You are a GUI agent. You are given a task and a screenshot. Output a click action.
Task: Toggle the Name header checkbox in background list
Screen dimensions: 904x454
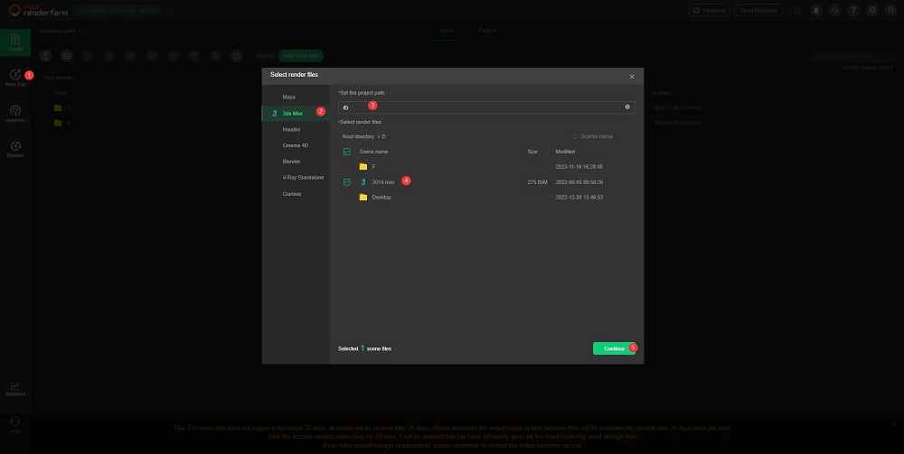pos(42,93)
